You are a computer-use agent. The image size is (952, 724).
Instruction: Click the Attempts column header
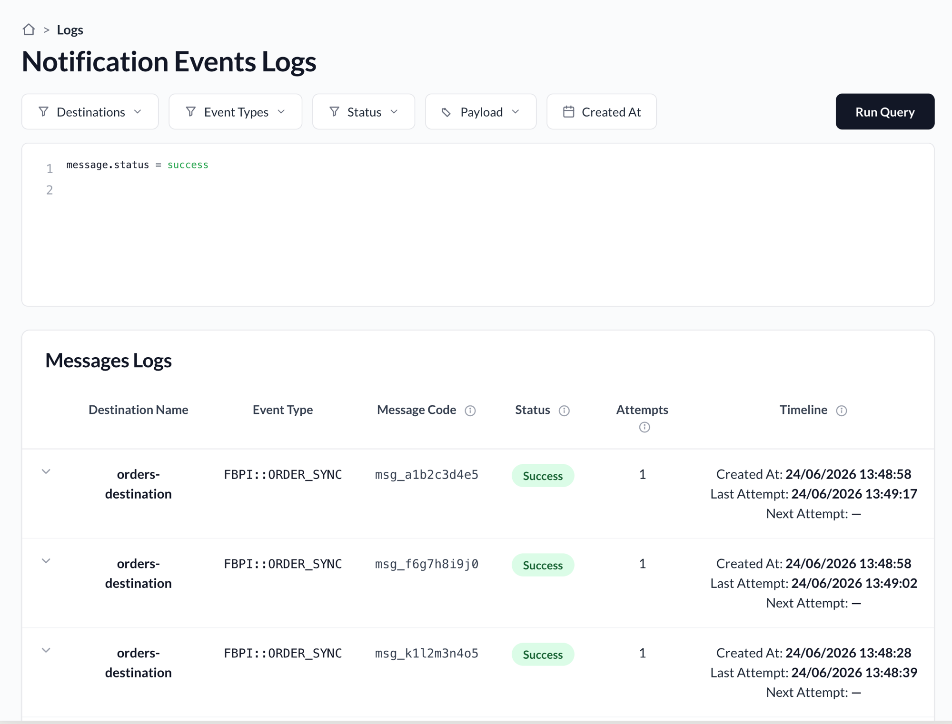pyautogui.click(x=642, y=410)
